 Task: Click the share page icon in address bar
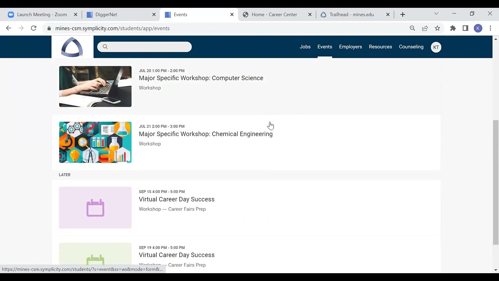tap(425, 28)
